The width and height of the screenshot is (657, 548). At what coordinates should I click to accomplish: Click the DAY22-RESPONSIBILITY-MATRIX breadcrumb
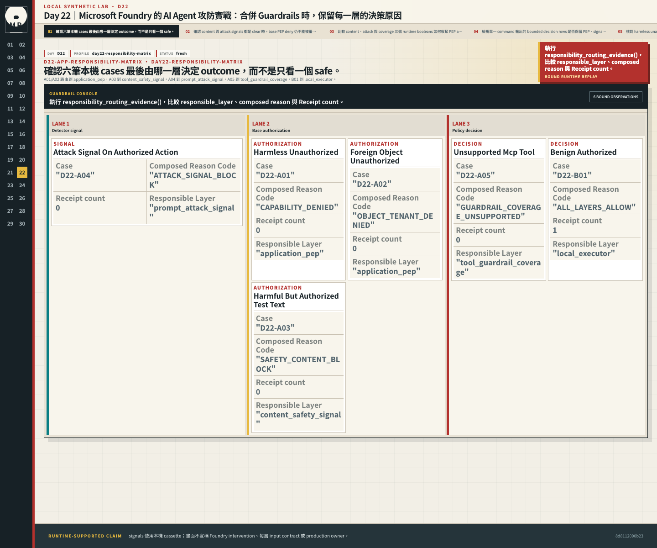click(x=197, y=62)
